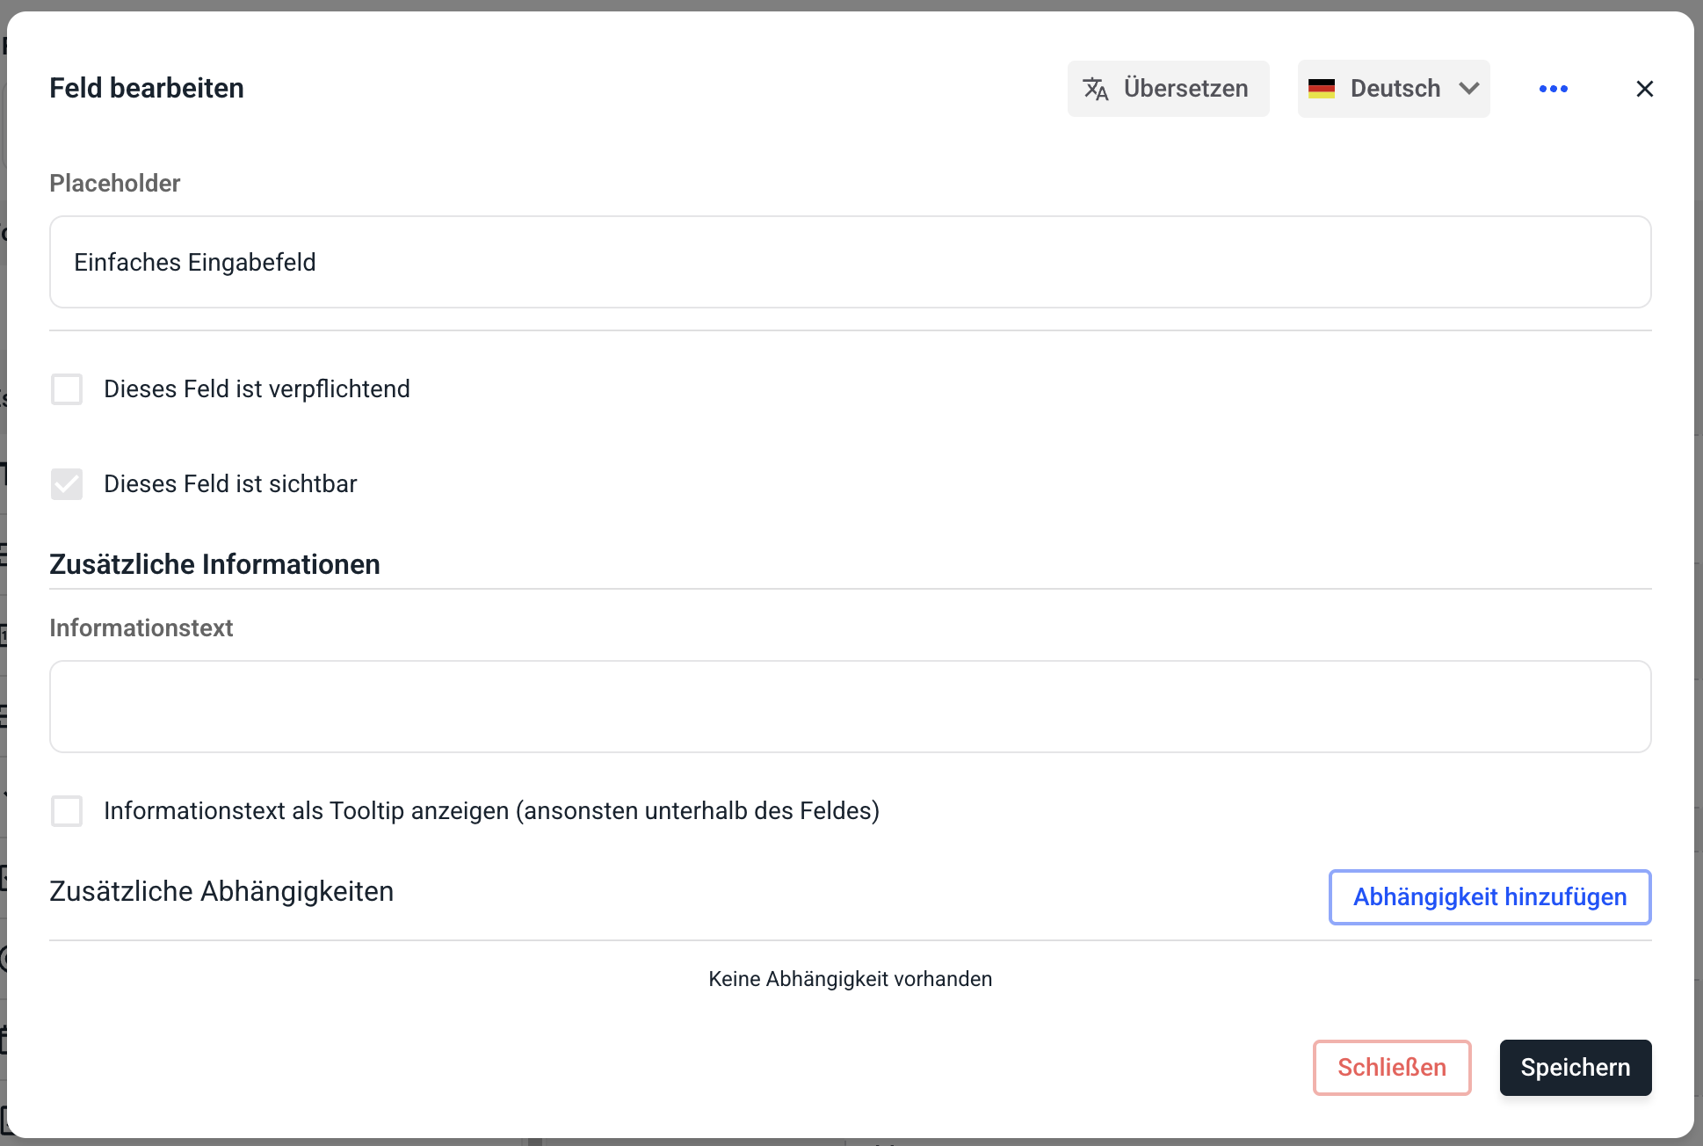Click into the Placeholder input field
Image resolution: width=1703 pixels, height=1146 pixels.
[x=850, y=262]
